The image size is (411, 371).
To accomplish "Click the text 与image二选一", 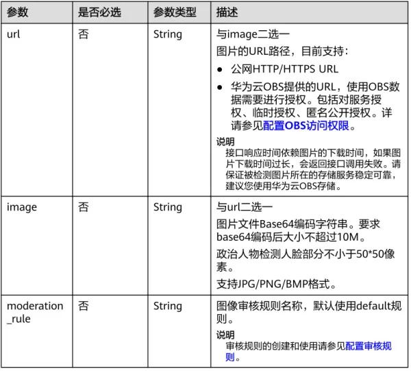I will [253, 34].
